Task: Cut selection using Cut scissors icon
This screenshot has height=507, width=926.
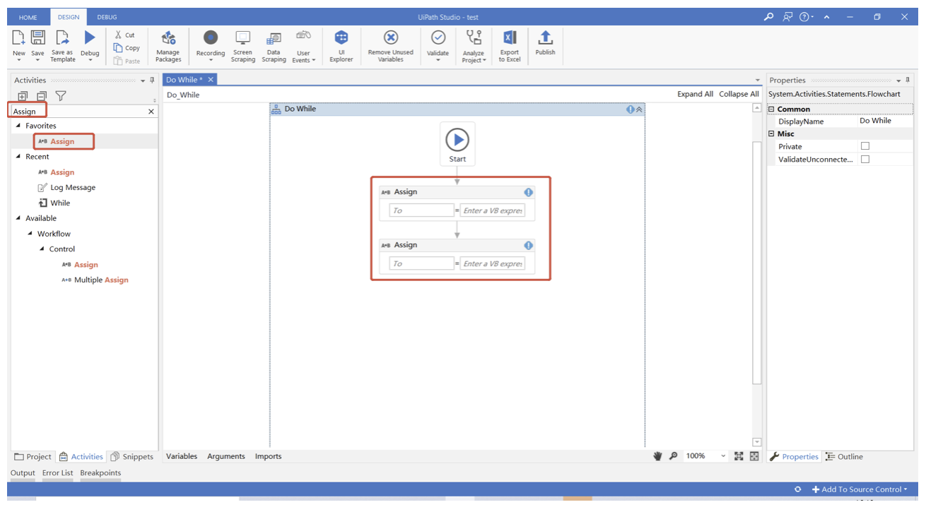Action: coord(119,35)
